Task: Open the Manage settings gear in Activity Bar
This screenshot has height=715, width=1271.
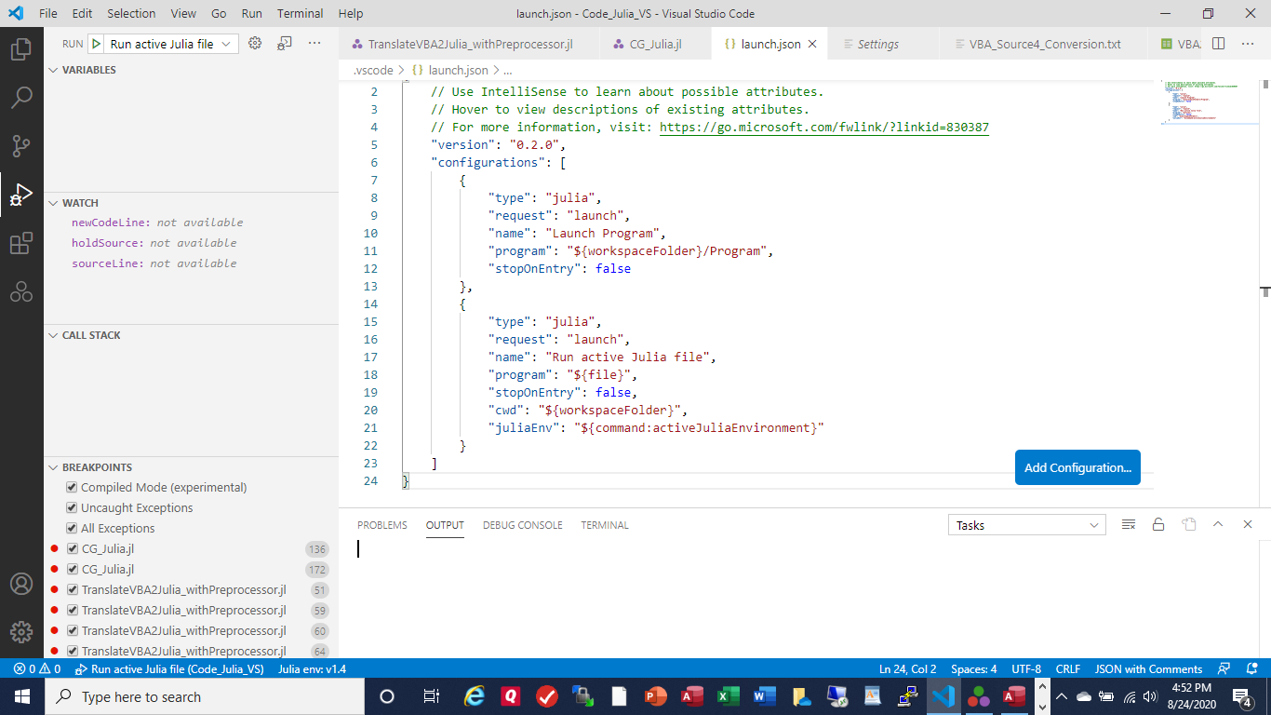Action: click(20, 632)
